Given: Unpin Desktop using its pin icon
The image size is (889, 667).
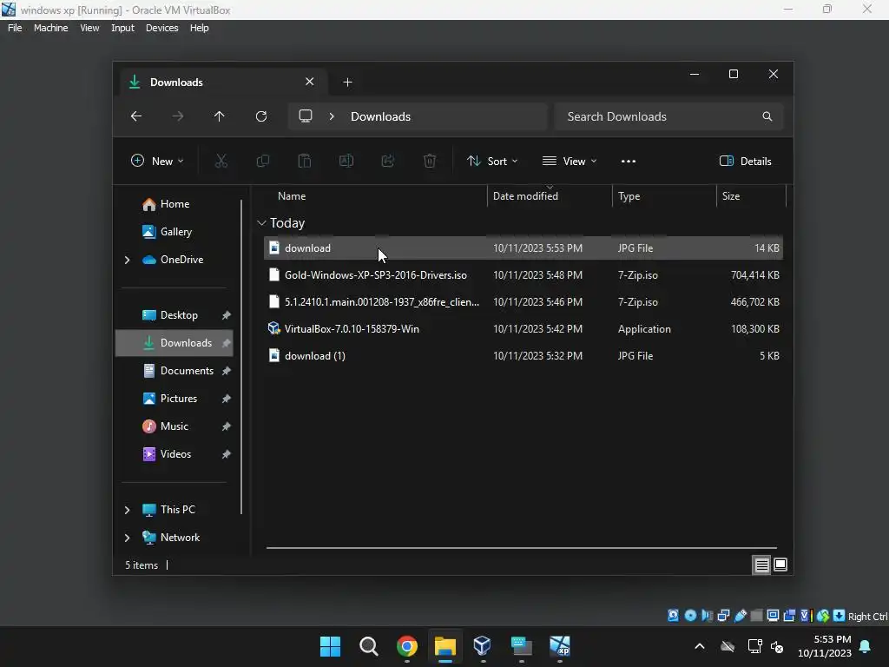Looking at the screenshot, I should click(x=227, y=315).
